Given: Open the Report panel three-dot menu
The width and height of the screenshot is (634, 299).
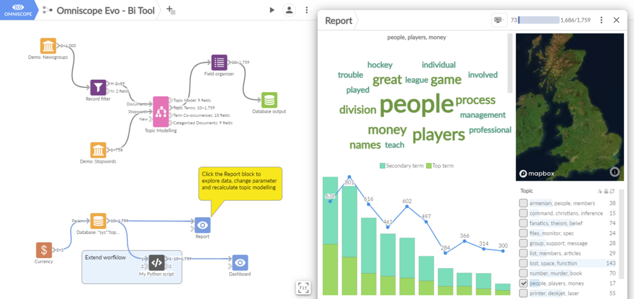Looking at the screenshot, I should pyautogui.click(x=602, y=20).
